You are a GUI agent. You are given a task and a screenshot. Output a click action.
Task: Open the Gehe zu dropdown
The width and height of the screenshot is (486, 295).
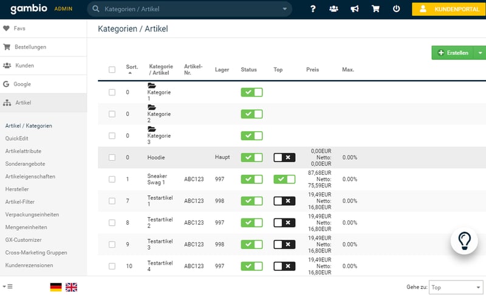tap(456, 287)
